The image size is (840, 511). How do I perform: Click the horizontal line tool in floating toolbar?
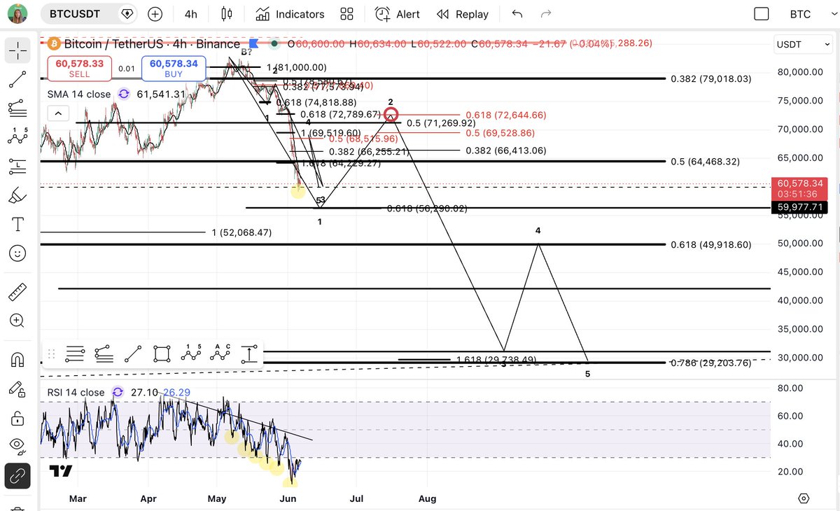click(x=75, y=354)
